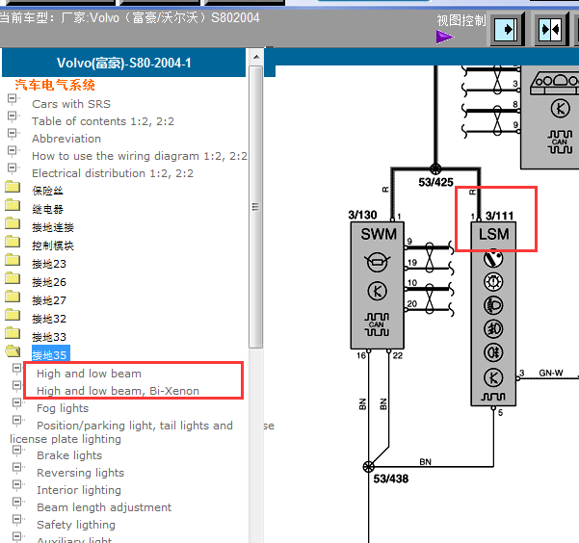Open the Beam length adjustment diagram
Viewport: 579px width, 543px height.
point(104,507)
